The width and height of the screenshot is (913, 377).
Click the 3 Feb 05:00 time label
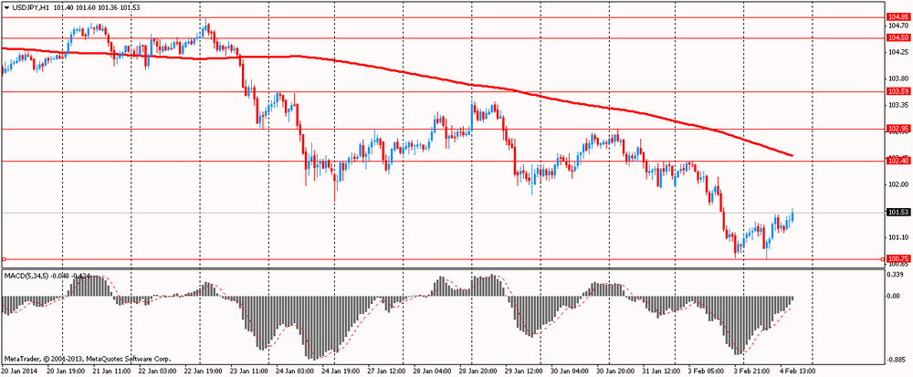tap(705, 370)
